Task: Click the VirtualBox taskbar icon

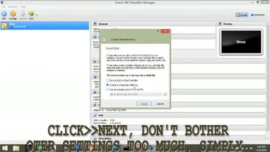Action: click(151, 148)
